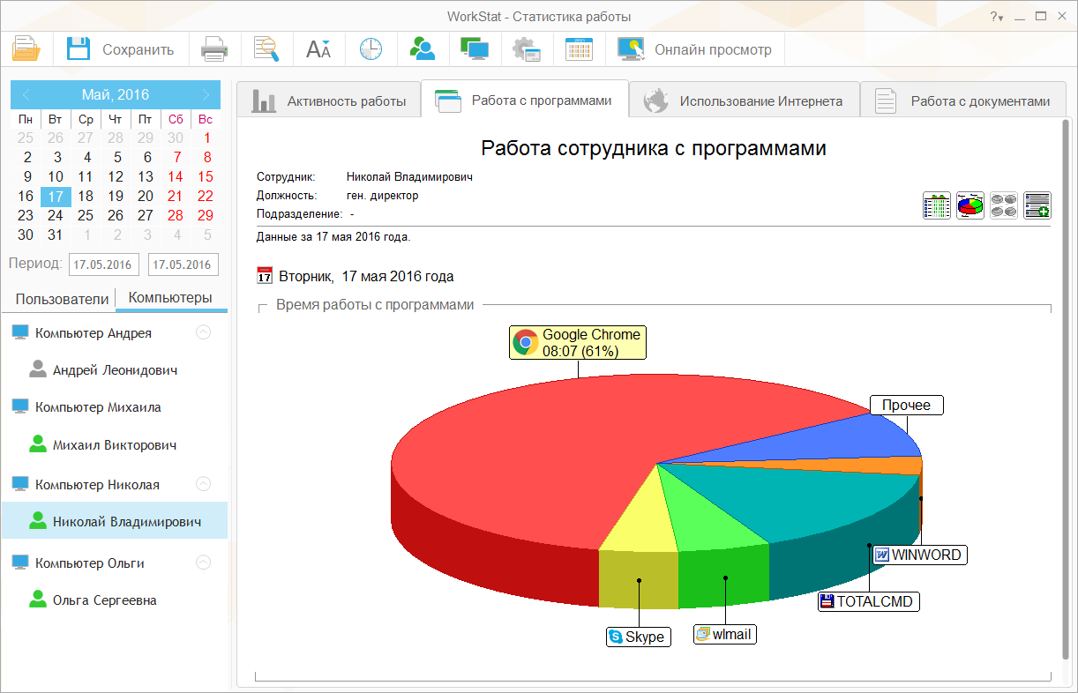Switch to table view report icon
The image size is (1078, 693).
937,205
